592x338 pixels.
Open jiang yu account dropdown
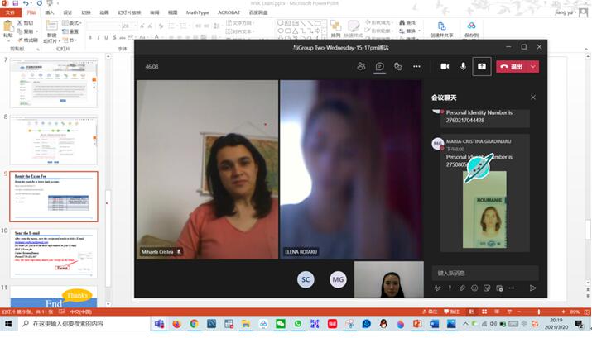(566, 12)
